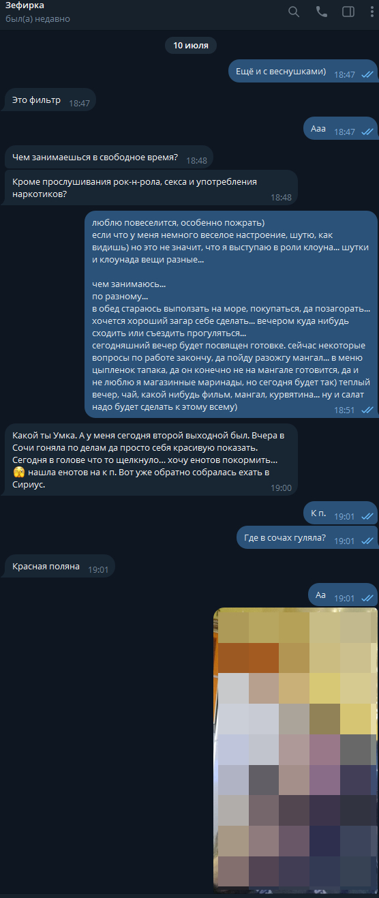This screenshot has width=379, height=898.
Task: Toggle the right sidebar panel icon
Action: tap(348, 12)
